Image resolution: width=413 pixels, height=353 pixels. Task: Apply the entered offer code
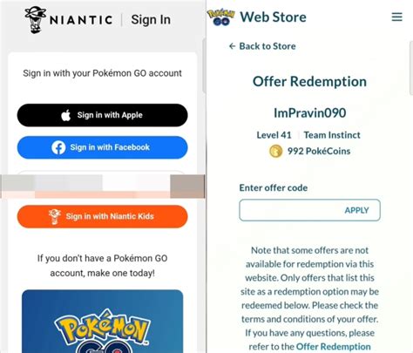point(356,210)
